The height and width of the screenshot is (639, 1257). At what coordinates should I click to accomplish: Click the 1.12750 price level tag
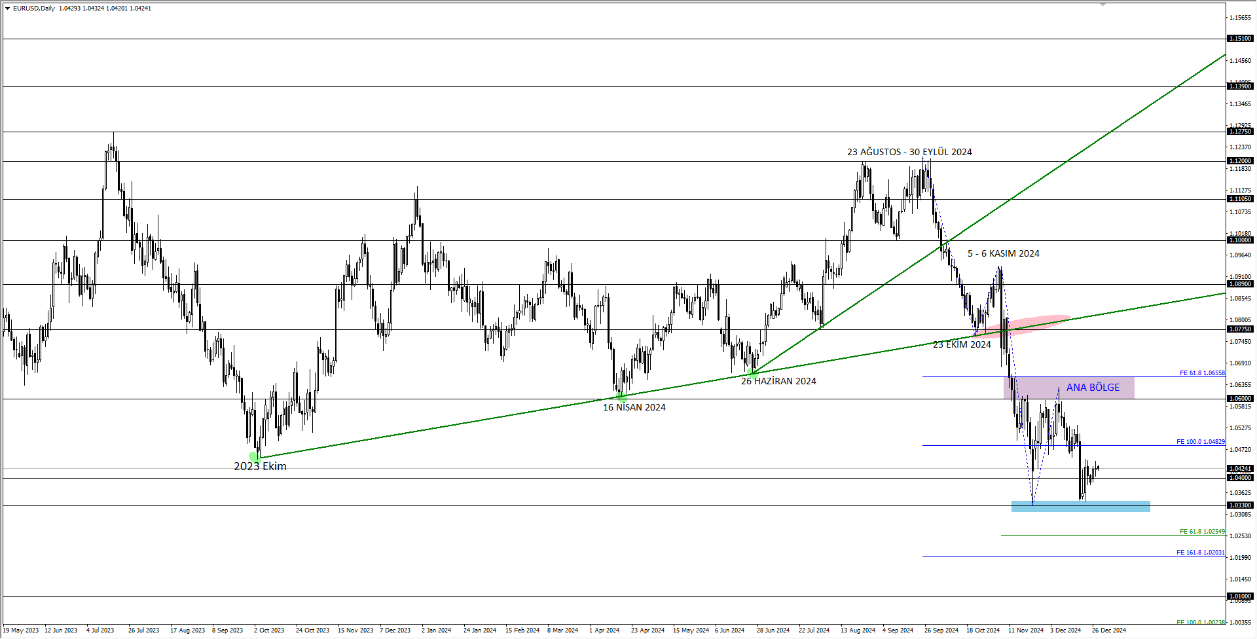click(1240, 132)
